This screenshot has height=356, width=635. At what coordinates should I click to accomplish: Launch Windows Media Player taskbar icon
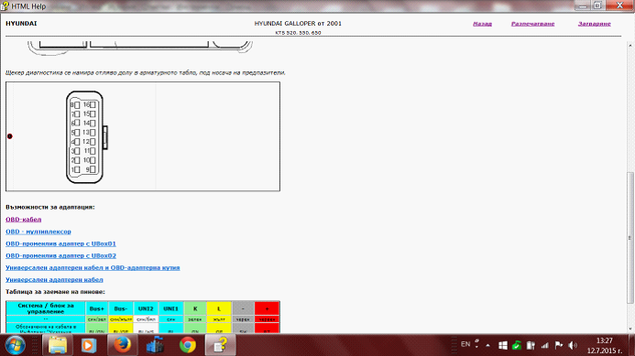click(89, 345)
